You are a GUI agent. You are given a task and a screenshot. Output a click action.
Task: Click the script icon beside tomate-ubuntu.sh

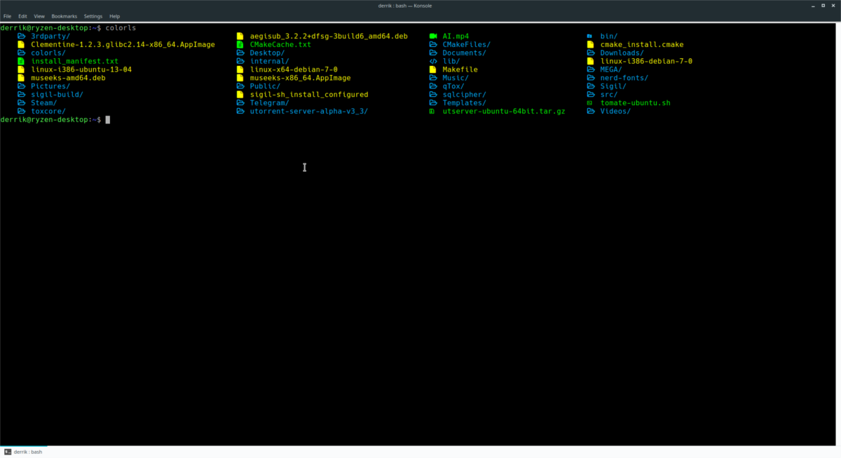pyautogui.click(x=590, y=102)
